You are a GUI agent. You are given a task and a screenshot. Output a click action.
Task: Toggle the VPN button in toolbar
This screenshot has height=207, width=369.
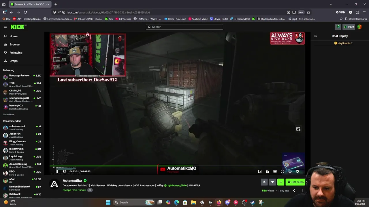coord(340,12)
